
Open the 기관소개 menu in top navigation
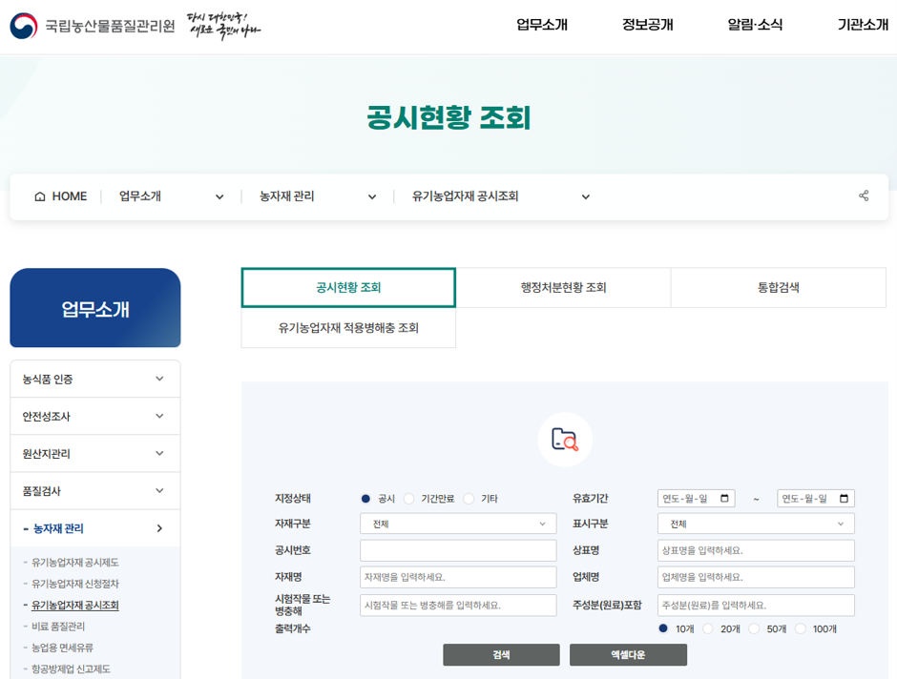[861, 26]
